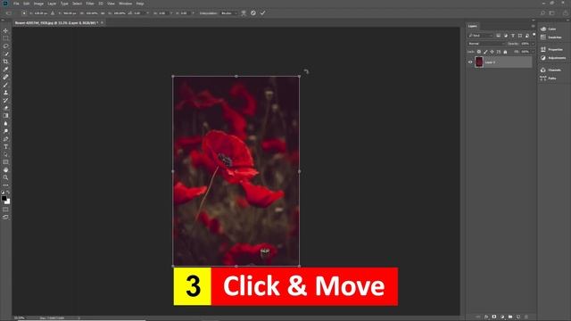571x321 pixels.
Task: Select the Path Selection tool
Action: point(5,154)
